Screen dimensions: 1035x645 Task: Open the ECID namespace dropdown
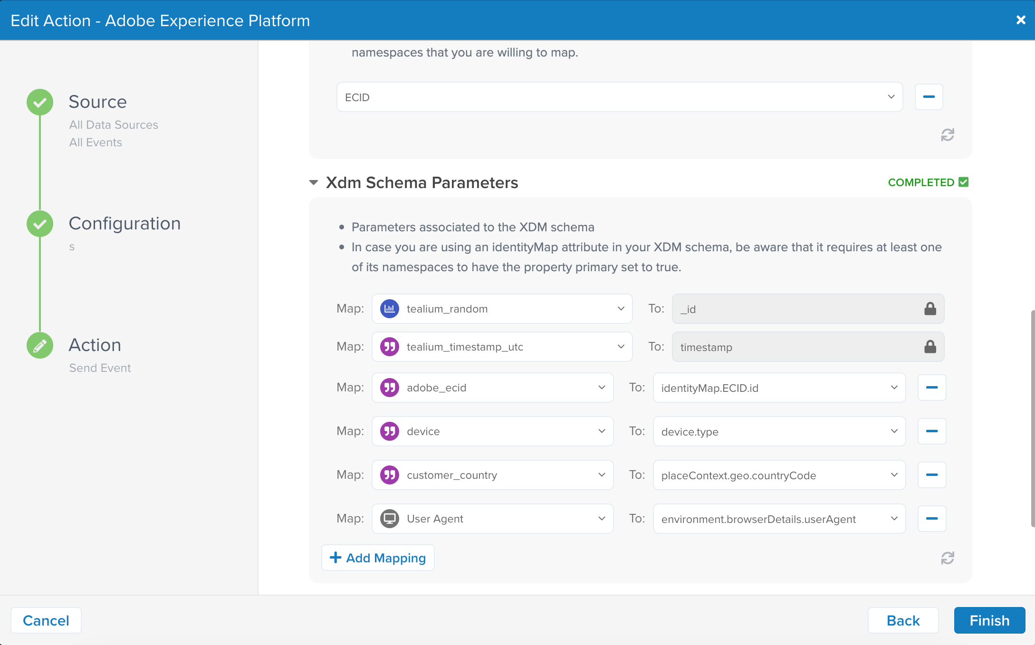click(x=619, y=97)
